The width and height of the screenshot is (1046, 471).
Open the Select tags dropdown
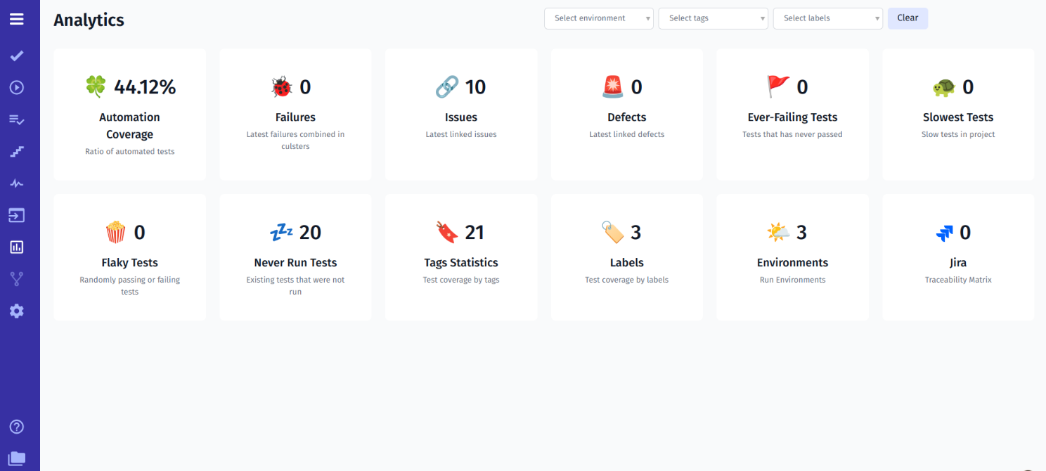(x=713, y=18)
